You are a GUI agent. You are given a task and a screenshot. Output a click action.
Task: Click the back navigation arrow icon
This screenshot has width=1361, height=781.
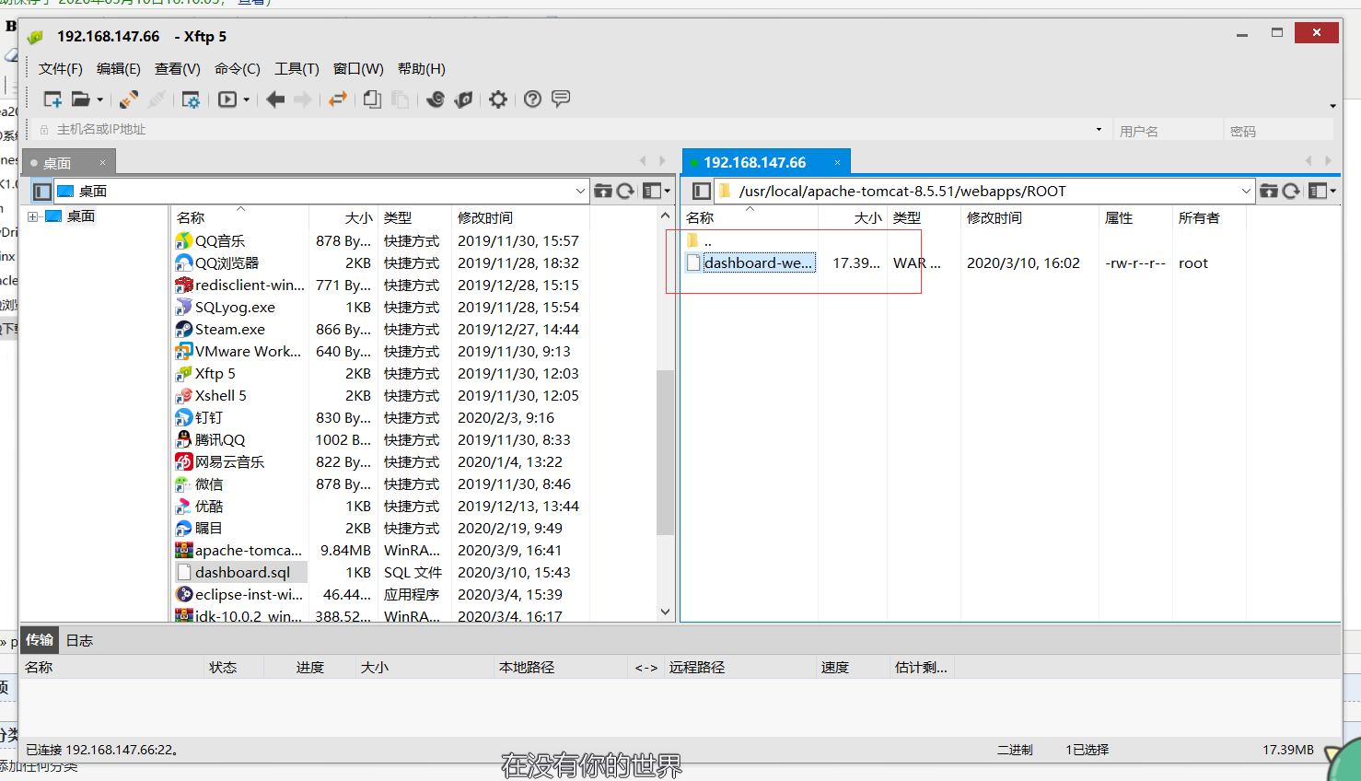pos(275,99)
